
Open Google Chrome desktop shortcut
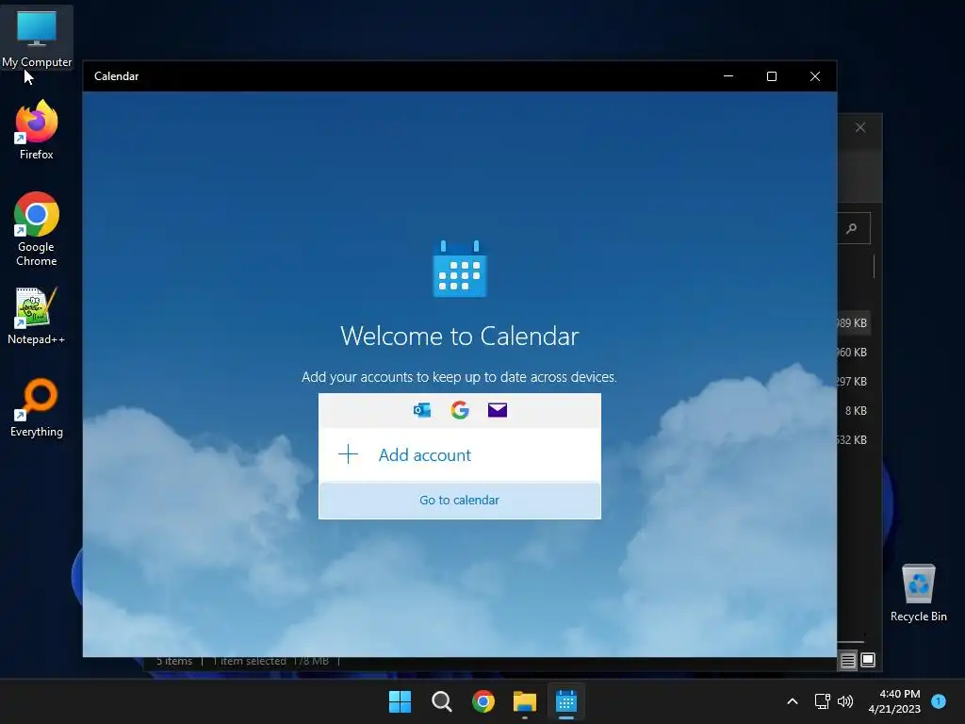coord(37,229)
